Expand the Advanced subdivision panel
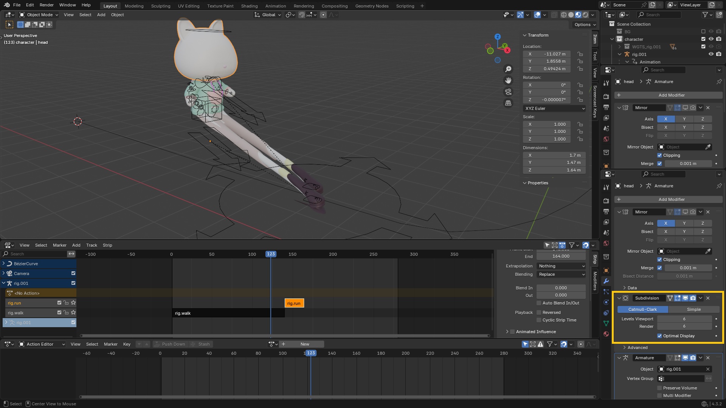Screen dimensions: 726x408 [x=624, y=348]
